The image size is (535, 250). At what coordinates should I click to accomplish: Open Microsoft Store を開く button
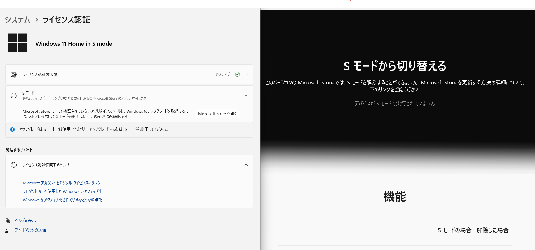point(217,114)
